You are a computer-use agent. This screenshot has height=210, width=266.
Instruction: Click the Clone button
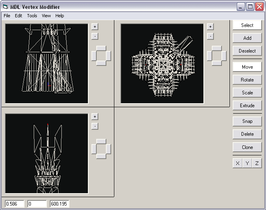tap(247, 147)
